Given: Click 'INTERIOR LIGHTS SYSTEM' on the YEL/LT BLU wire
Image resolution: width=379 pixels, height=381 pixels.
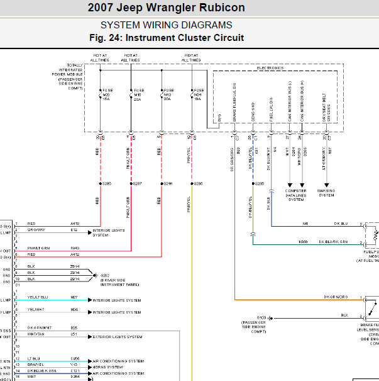Looking at the screenshot, I should pos(117,300).
